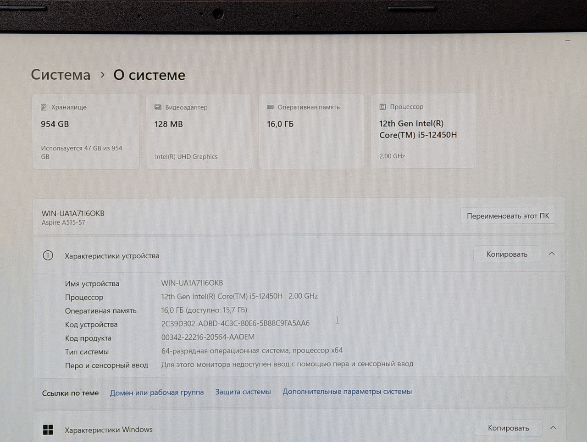Open the Видеоадаптер 128 MB card
This screenshot has width=587, height=442.
[x=199, y=132]
